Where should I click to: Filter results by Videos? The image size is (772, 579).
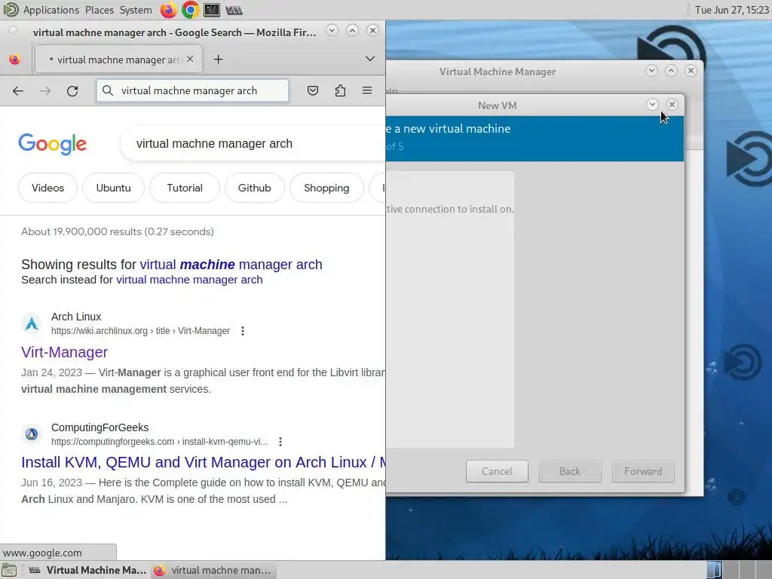(47, 188)
